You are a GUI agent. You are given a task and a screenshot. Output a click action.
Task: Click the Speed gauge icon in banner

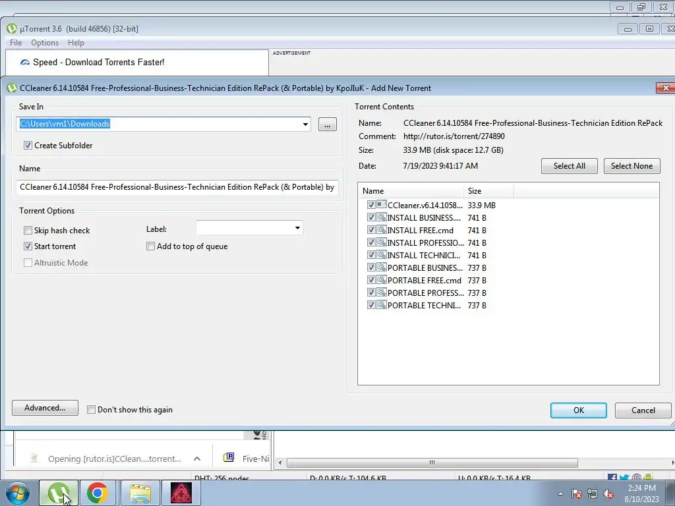click(25, 63)
